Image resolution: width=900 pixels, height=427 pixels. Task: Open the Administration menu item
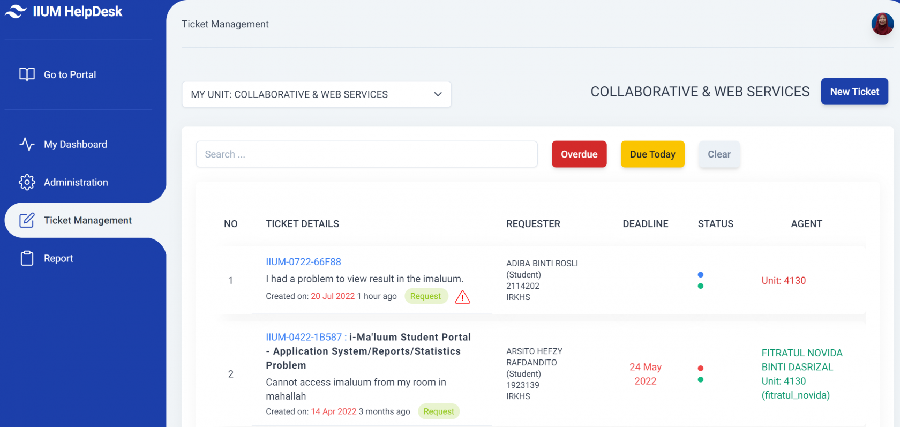76,182
